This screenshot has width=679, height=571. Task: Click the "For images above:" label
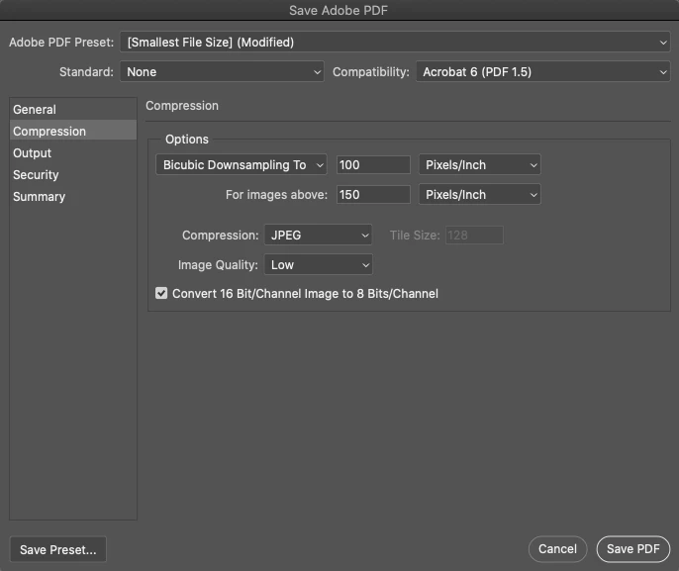tap(276, 194)
